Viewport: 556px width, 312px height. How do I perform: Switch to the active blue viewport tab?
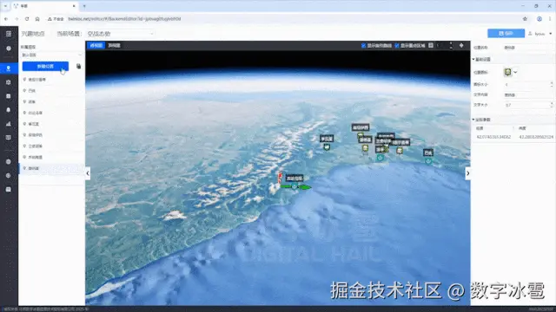(x=96, y=45)
